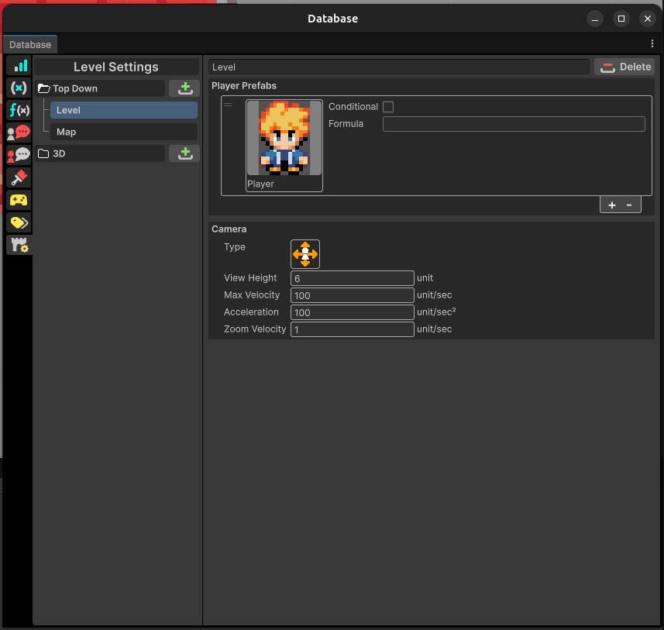Open the red speech bubble dialogue icon
The image size is (664, 630).
coord(18,133)
